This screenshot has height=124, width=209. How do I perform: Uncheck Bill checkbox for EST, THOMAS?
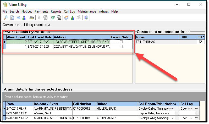point(201,42)
